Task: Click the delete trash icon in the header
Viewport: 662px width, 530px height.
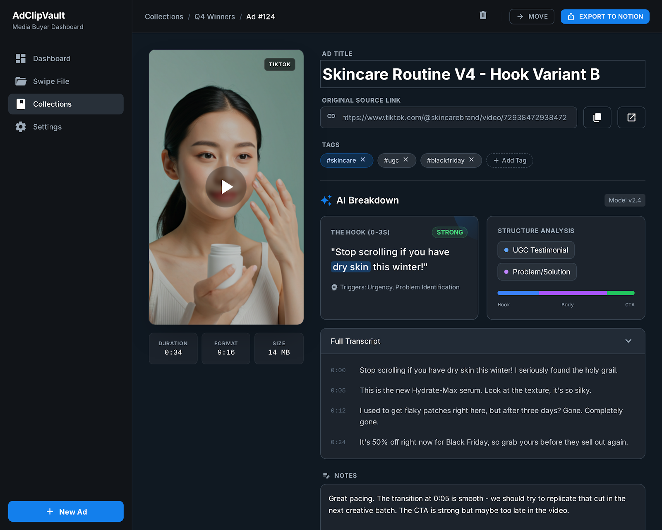Action: 483,15
